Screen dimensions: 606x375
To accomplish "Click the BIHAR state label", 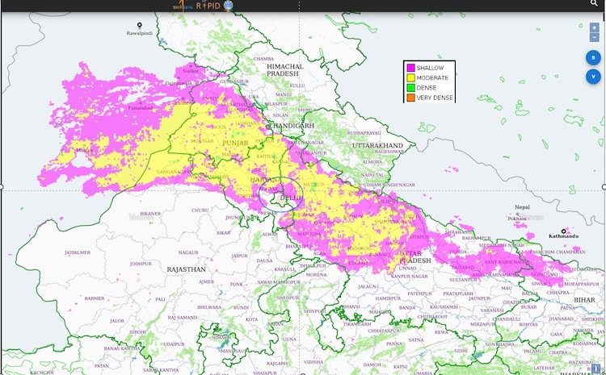I will 584,299.
